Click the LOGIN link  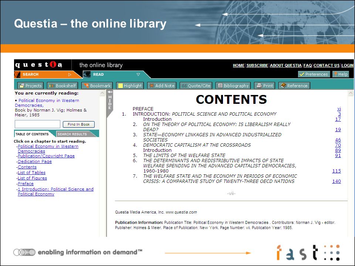[x=347, y=65]
